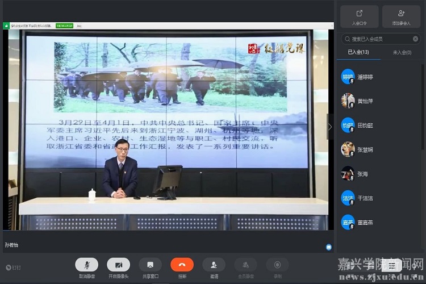Click 黄怡萍's avatar in the member list

348,101
